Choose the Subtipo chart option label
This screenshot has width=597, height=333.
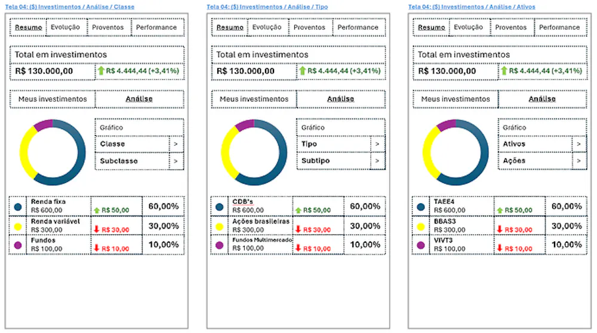(316, 161)
